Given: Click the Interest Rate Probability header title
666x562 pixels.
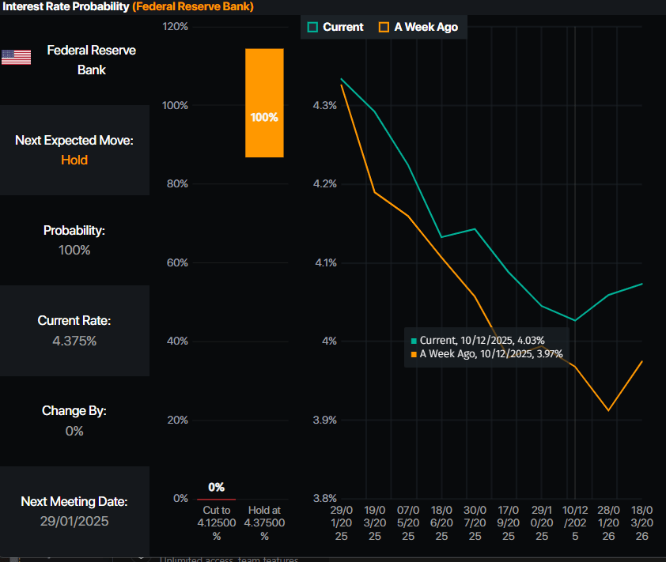Looking at the screenshot, I should (65, 6).
